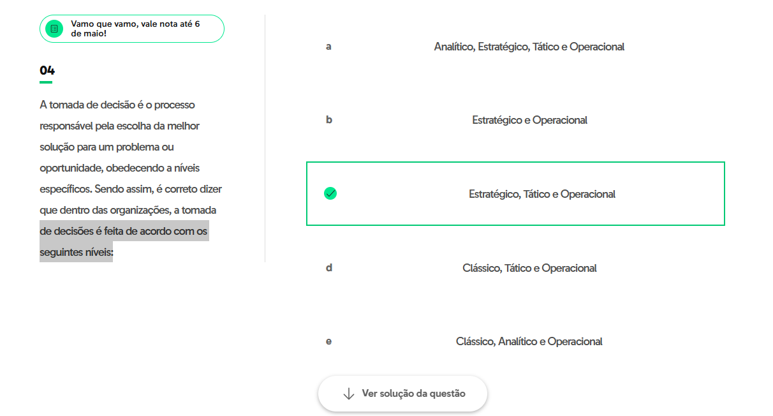This screenshot has width=773, height=416.
Task: Click the Vamo que vamo deadline banner
Action: tap(132, 29)
